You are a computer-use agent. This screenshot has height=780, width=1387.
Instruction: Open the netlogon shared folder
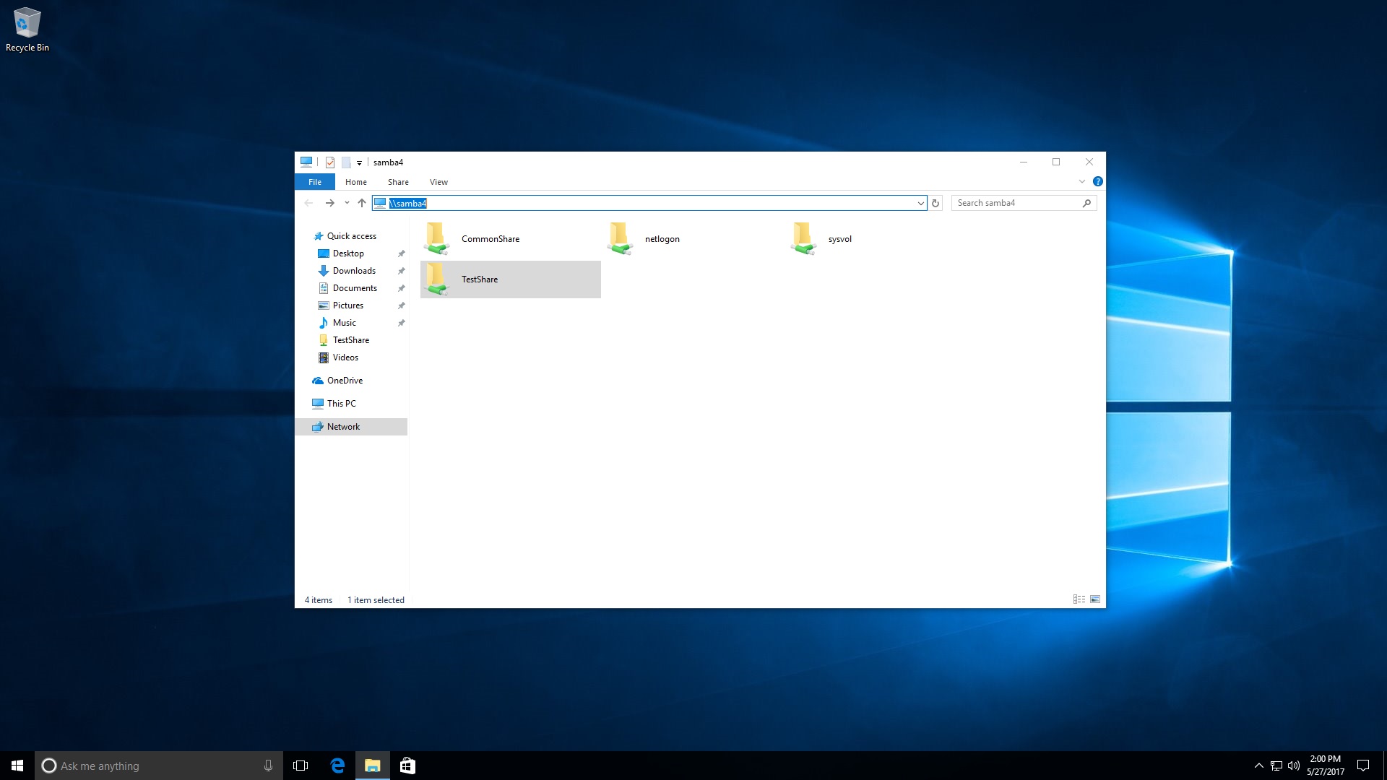[661, 238]
